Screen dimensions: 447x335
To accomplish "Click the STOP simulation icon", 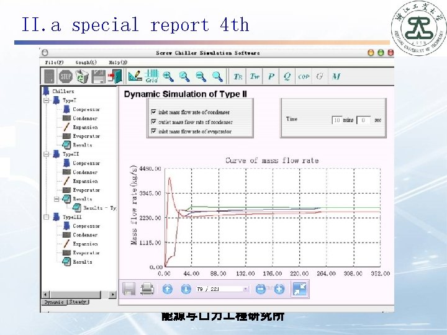I will 66,77.
